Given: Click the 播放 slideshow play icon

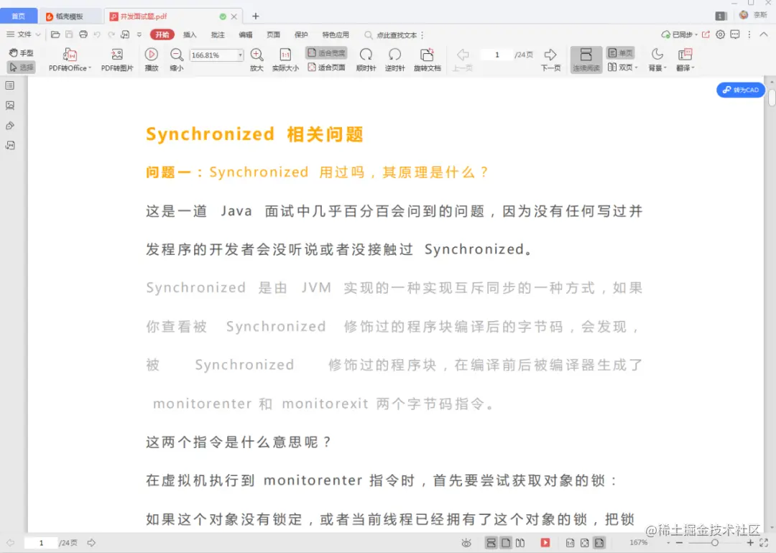Looking at the screenshot, I should (x=152, y=54).
